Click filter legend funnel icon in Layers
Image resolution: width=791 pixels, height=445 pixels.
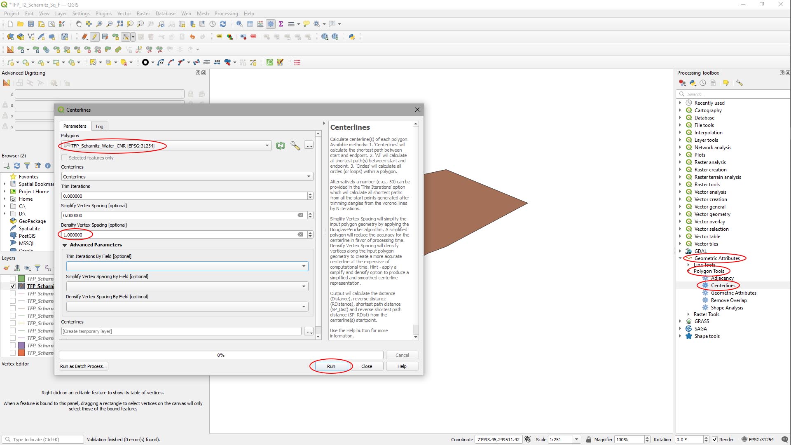[37, 268]
